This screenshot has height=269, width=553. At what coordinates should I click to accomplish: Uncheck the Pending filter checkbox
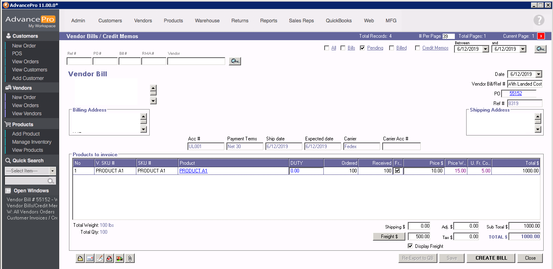(x=362, y=48)
